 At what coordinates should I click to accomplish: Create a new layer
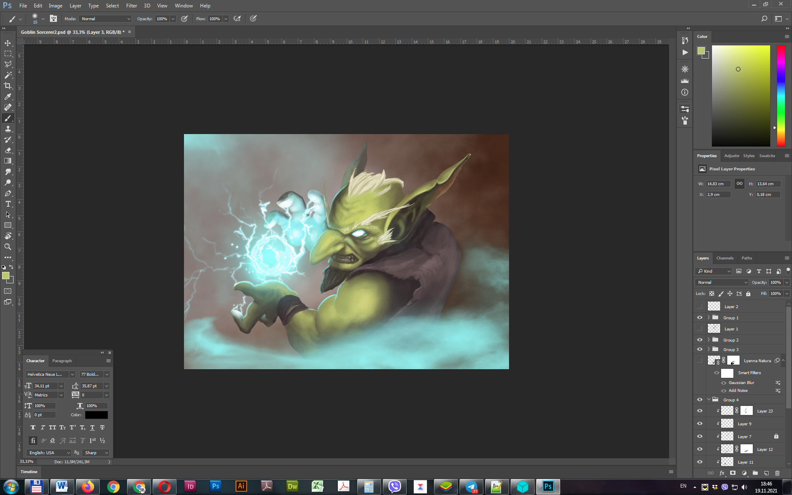tap(766, 473)
